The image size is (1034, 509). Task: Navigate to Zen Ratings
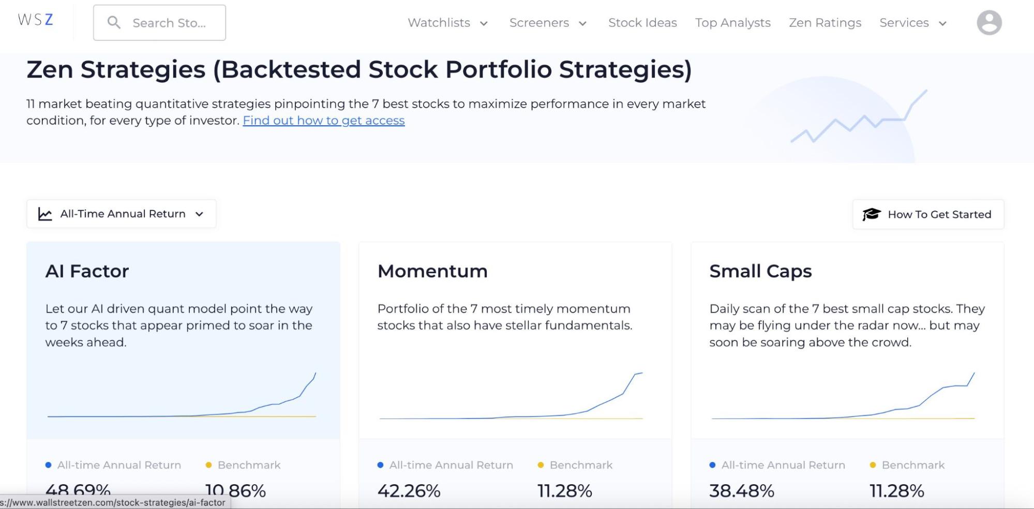[825, 23]
